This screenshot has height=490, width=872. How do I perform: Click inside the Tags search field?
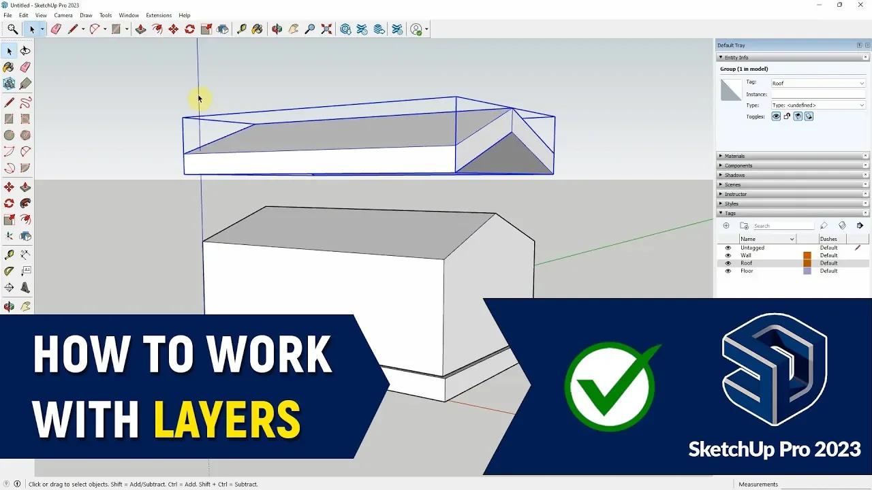(x=783, y=225)
